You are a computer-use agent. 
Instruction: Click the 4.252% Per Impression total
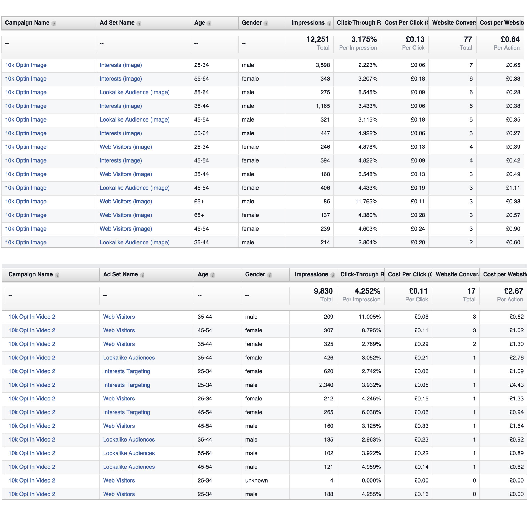click(x=367, y=291)
